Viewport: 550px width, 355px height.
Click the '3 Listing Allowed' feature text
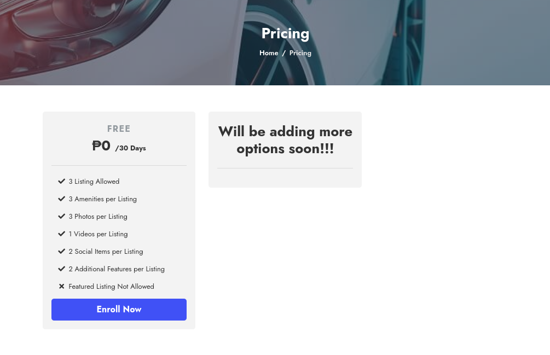tap(94, 182)
